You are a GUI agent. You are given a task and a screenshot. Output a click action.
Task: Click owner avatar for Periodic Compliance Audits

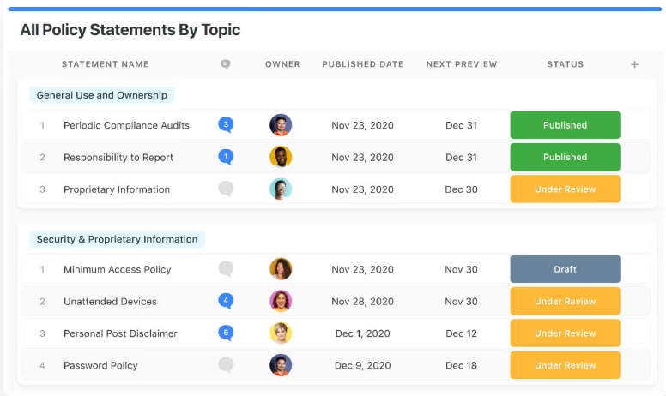(x=281, y=125)
